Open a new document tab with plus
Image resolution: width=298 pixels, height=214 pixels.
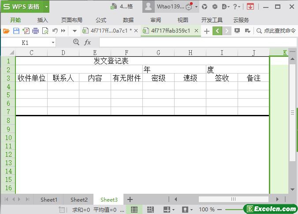[206, 31]
